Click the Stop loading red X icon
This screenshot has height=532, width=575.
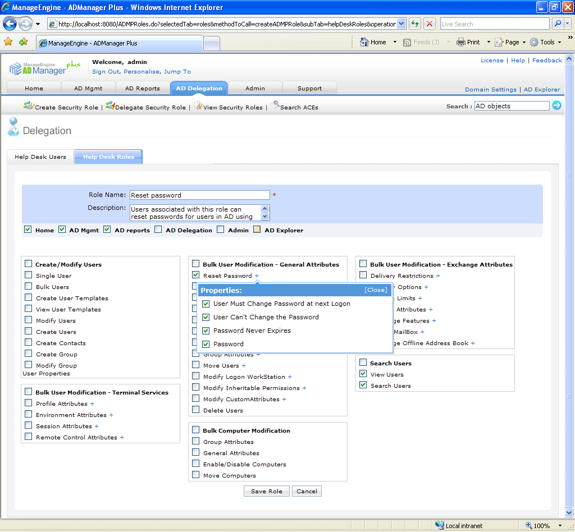430,24
